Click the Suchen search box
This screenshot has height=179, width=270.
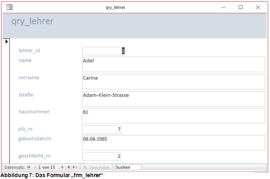(x=127, y=167)
